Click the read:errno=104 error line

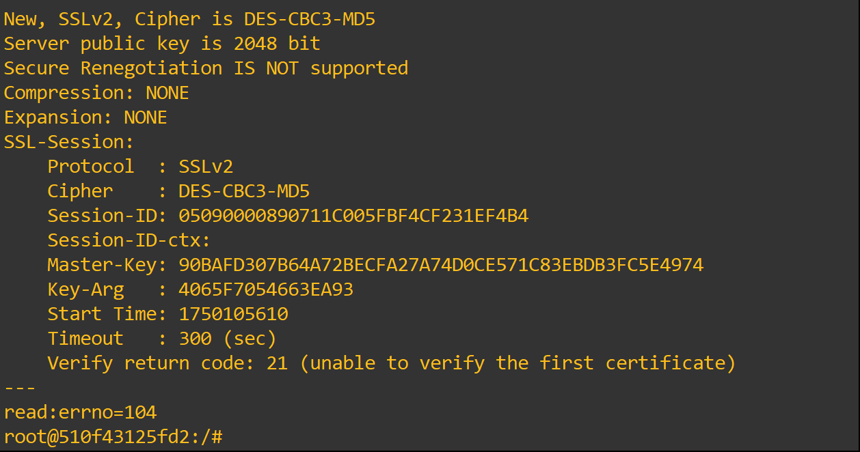tap(80, 412)
